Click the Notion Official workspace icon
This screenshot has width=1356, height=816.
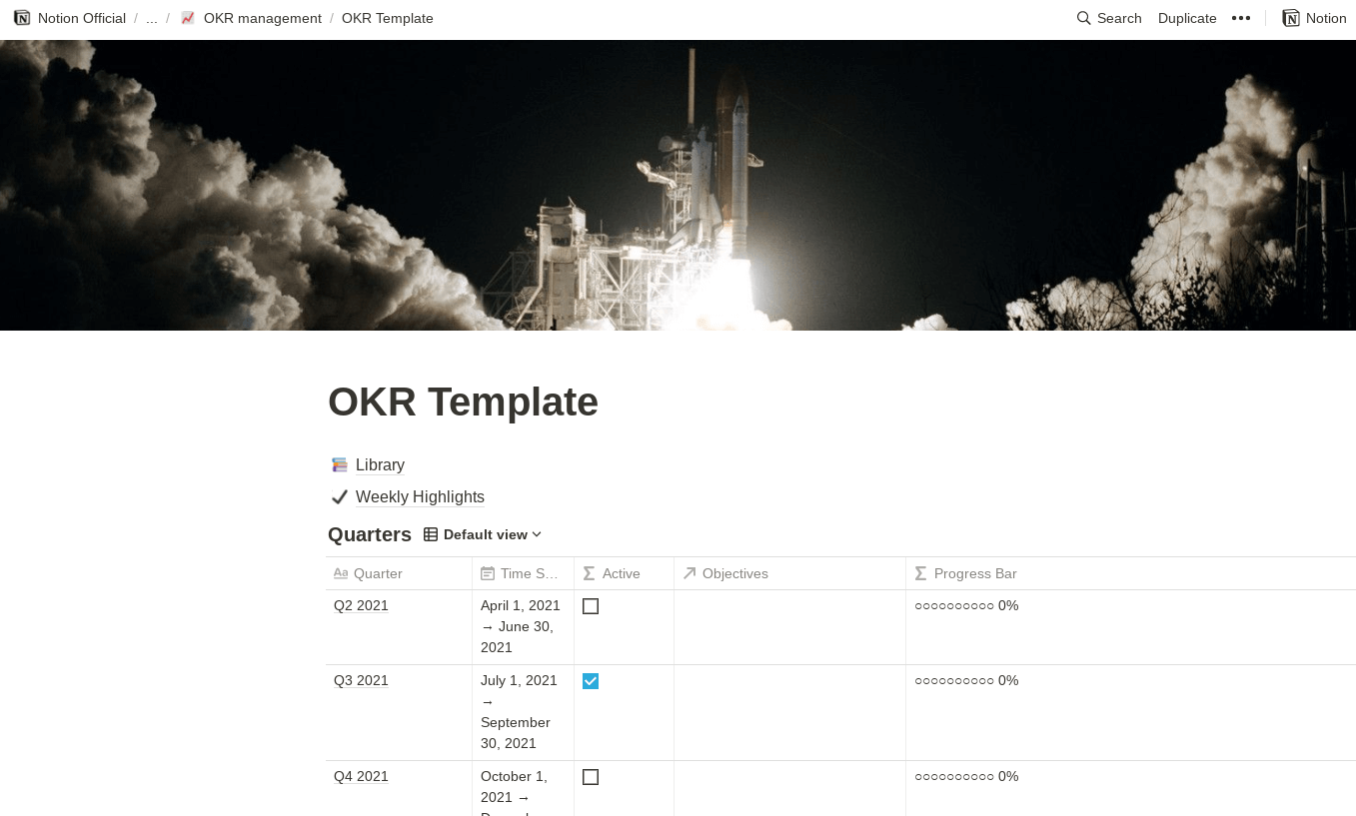coord(22,18)
